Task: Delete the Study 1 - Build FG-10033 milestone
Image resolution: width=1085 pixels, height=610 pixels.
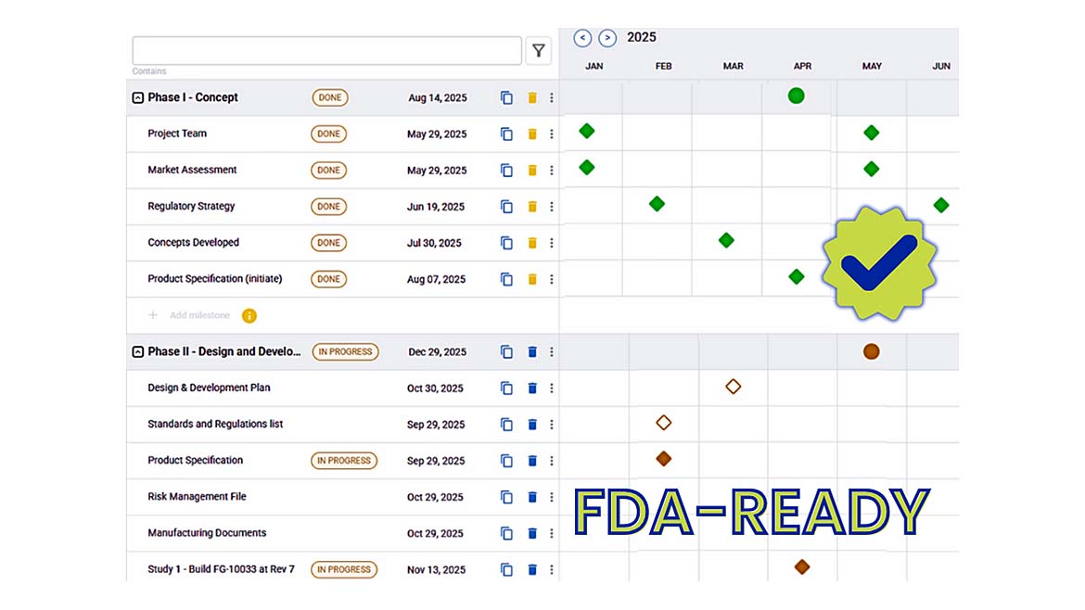Action: click(532, 569)
